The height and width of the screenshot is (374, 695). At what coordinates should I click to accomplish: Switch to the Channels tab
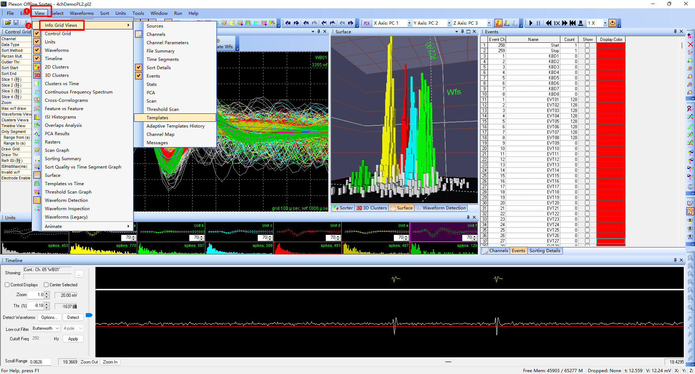[496, 251]
